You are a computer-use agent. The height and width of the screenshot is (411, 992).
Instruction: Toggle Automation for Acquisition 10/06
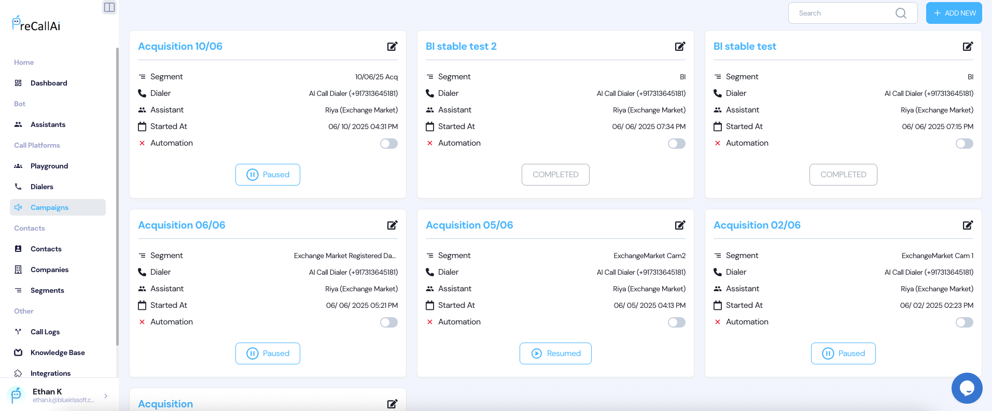(x=389, y=144)
